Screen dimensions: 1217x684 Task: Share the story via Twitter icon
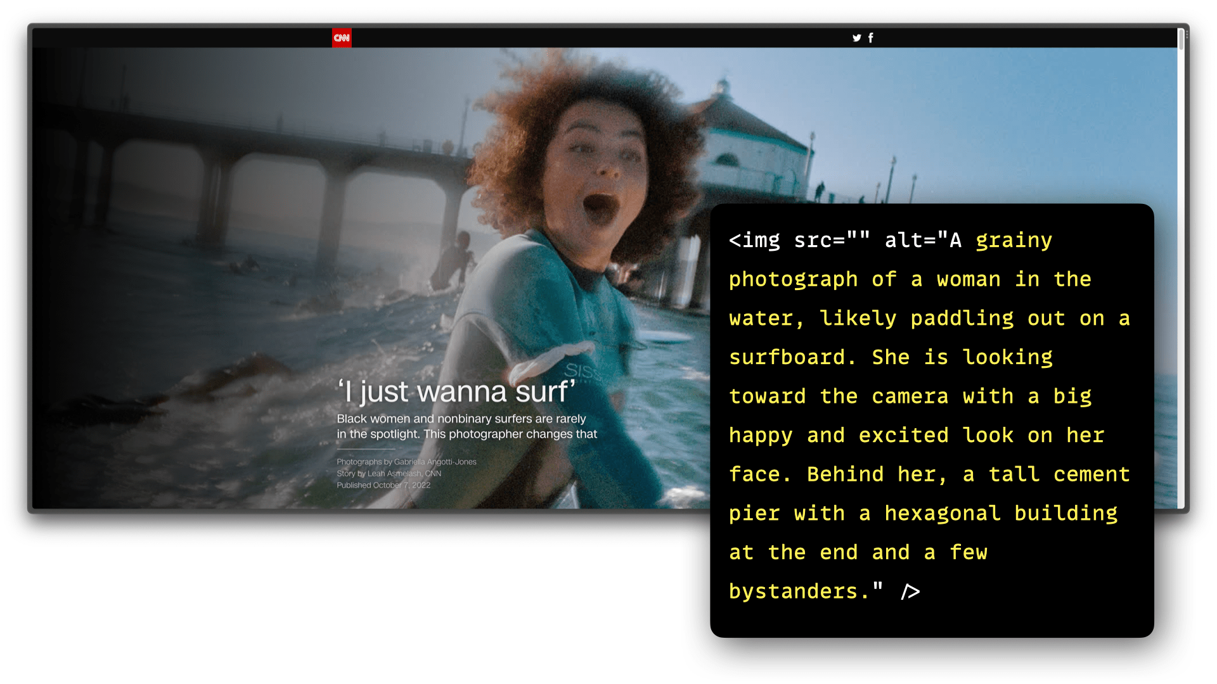pyautogui.click(x=856, y=38)
